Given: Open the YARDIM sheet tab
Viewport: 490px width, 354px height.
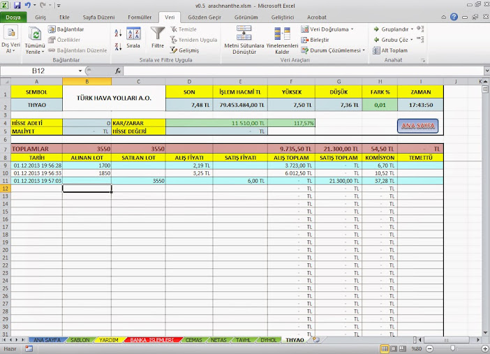Looking at the screenshot, I should click(x=109, y=340).
